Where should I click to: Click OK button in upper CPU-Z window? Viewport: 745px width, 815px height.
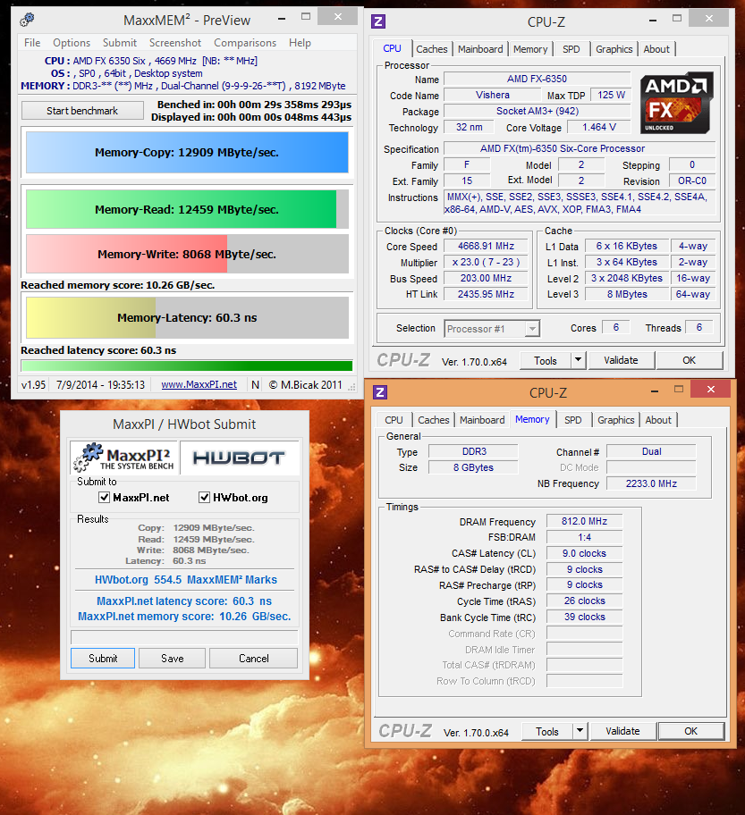coord(690,360)
